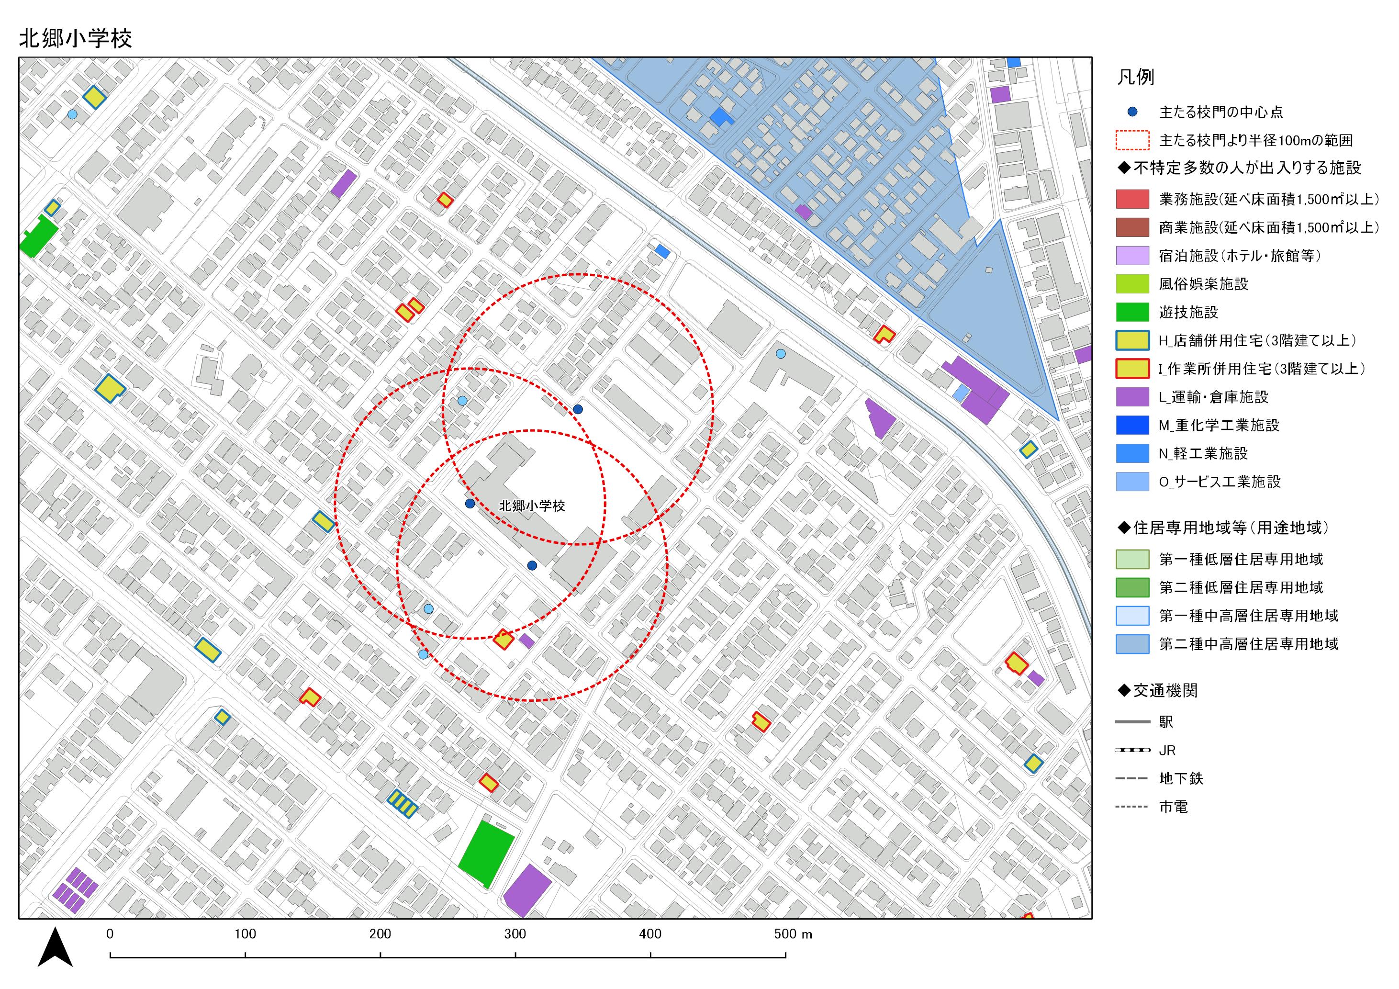Click the 交通機関 heading
Image resolution: width=1399 pixels, height=989 pixels.
[x=1158, y=690]
